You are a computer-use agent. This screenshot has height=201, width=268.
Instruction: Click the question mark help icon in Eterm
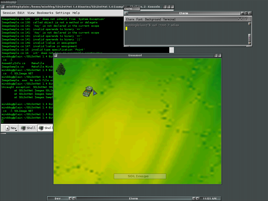247,19
